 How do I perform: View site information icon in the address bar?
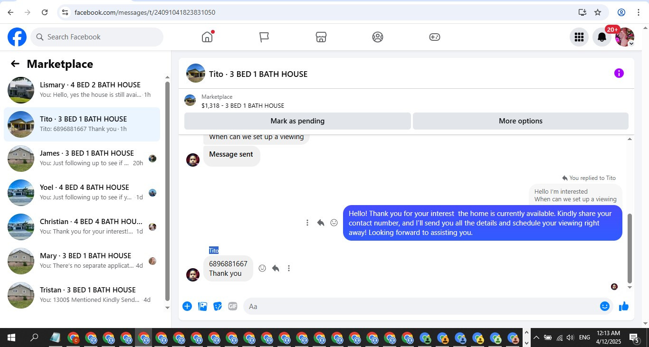(65, 12)
